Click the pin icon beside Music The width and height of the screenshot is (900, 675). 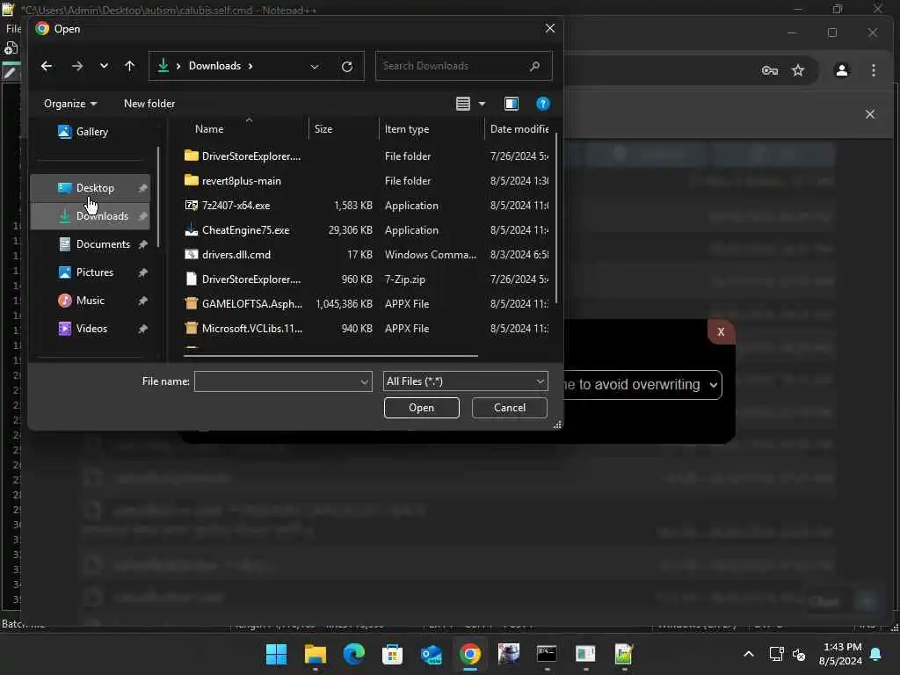point(142,301)
